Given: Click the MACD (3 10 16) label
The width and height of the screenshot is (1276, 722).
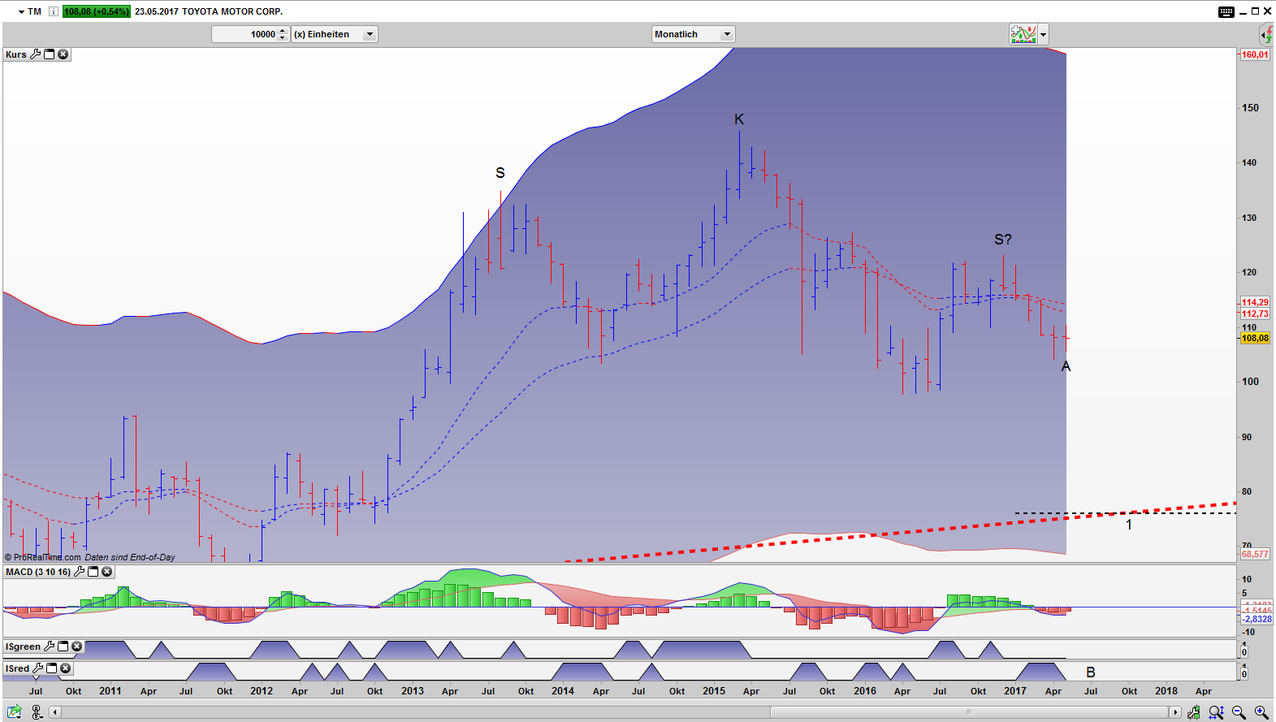Looking at the screenshot, I should [37, 572].
